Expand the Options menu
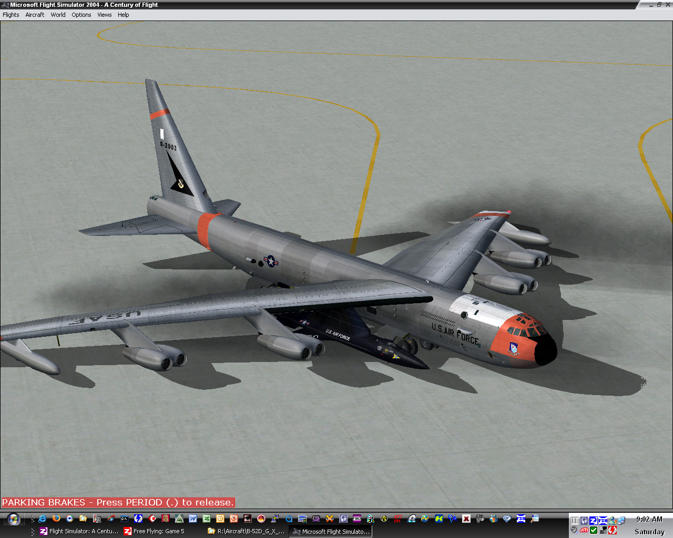The width and height of the screenshot is (673, 538). coord(81,15)
